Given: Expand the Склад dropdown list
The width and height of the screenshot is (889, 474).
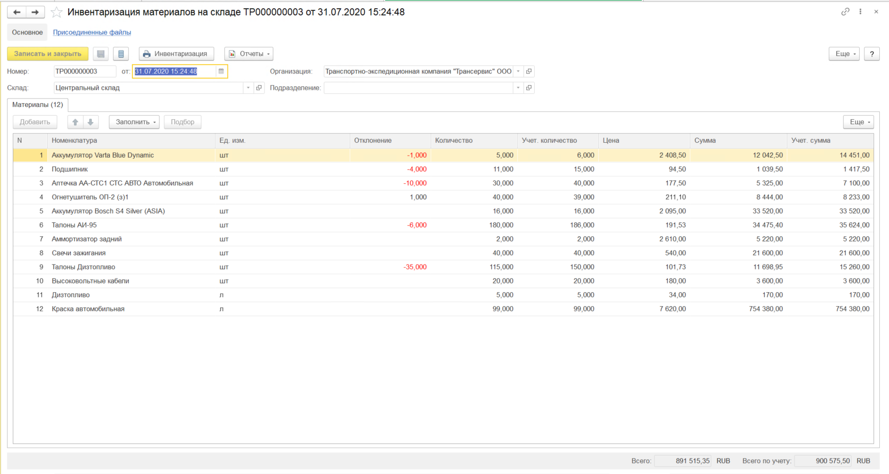Looking at the screenshot, I should [248, 88].
